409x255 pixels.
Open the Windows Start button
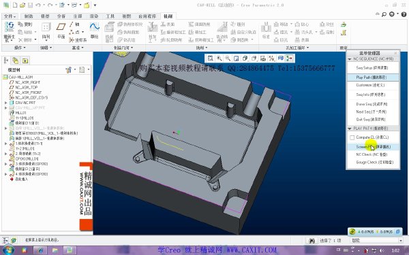8,250
